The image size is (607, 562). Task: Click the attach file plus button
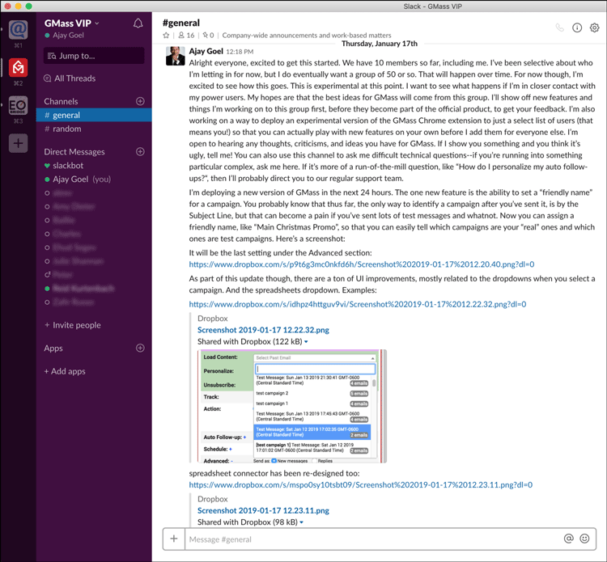174,539
